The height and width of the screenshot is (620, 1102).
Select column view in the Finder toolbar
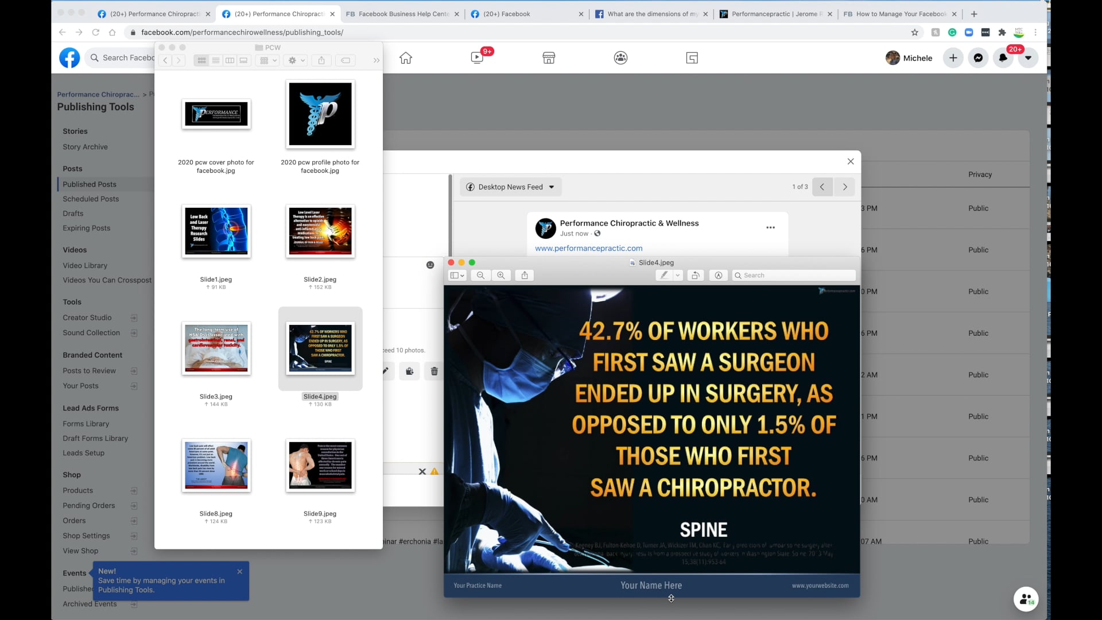(x=230, y=60)
